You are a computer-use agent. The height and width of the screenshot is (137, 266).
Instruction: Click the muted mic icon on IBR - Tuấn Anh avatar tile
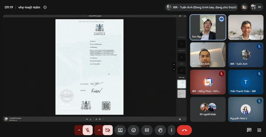tap(259, 46)
